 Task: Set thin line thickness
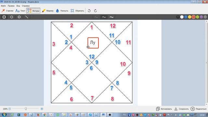point(96,17)
